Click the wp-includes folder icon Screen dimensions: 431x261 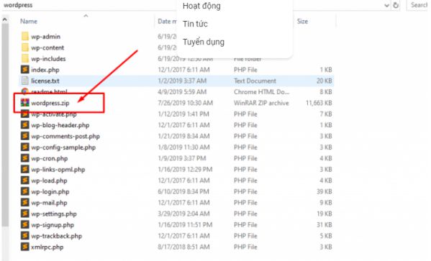pos(24,58)
